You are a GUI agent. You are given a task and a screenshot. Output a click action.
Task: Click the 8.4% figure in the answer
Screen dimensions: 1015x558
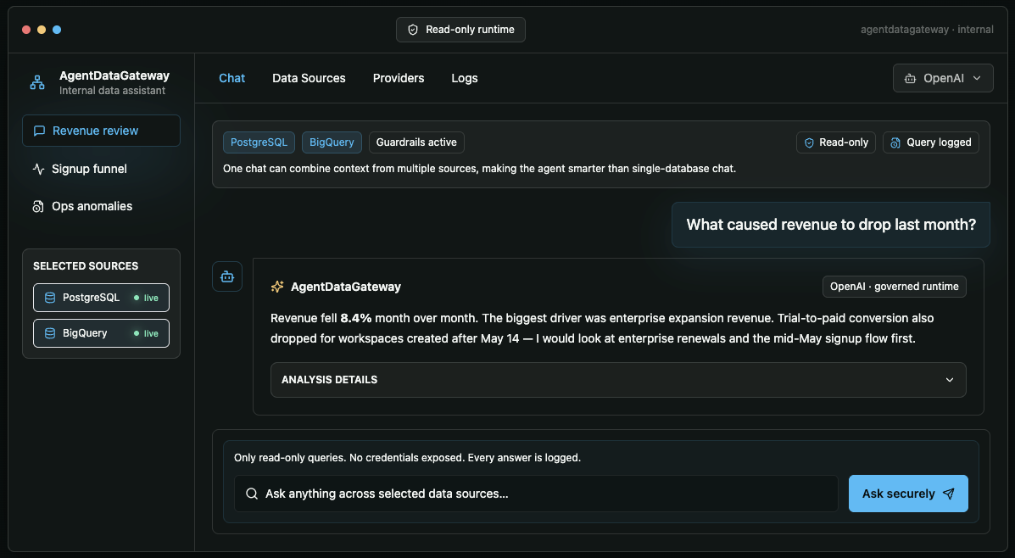356,319
